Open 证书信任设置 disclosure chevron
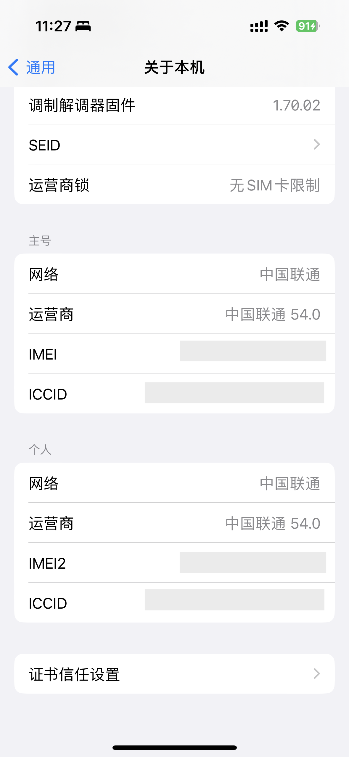The width and height of the screenshot is (349, 757). pos(316,673)
